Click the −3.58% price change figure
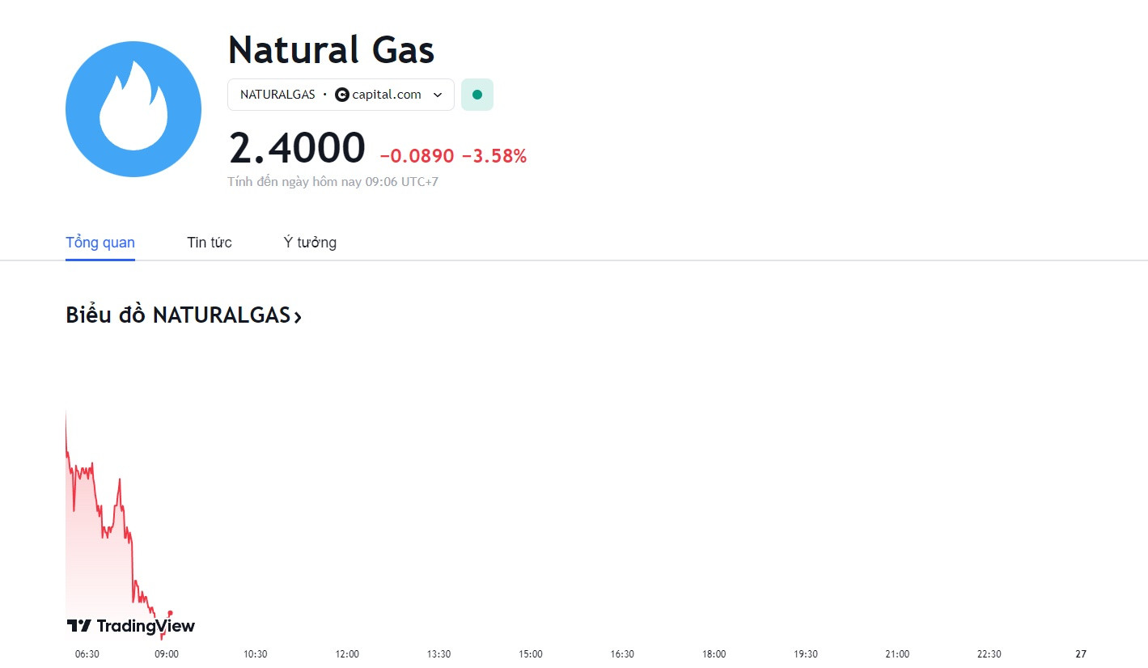This screenshot has width=1148, height=668. [494, 156]
